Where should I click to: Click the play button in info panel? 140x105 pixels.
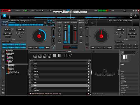[122, 53]
